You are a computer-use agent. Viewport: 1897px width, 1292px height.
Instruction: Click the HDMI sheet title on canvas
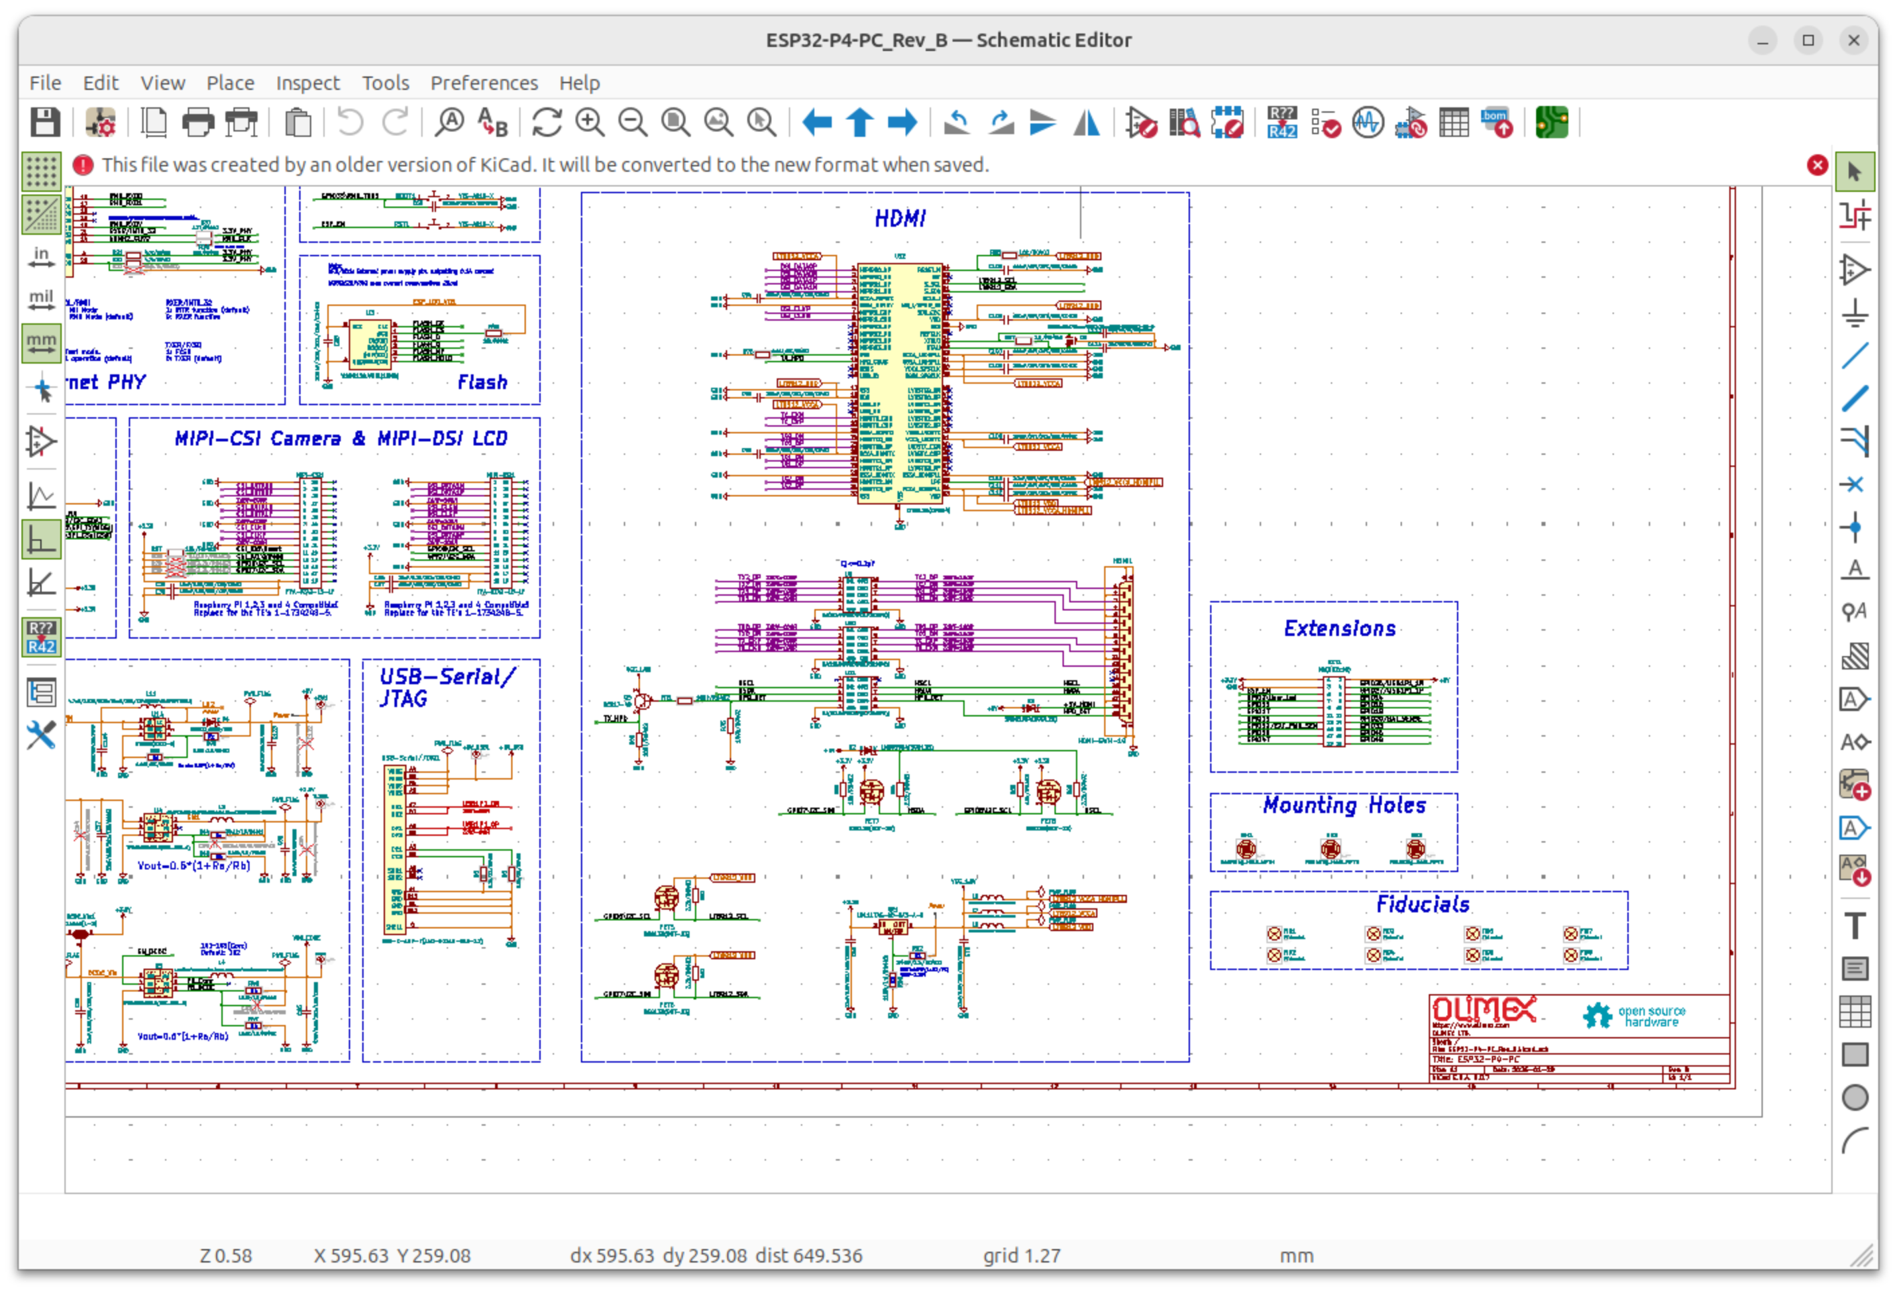pyautogui.click(x=900, y=218)
